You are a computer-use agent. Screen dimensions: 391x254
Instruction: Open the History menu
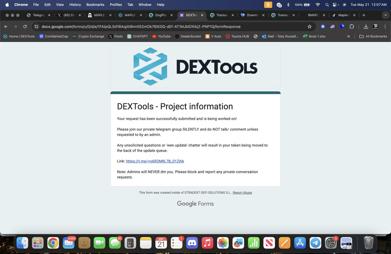75,5
